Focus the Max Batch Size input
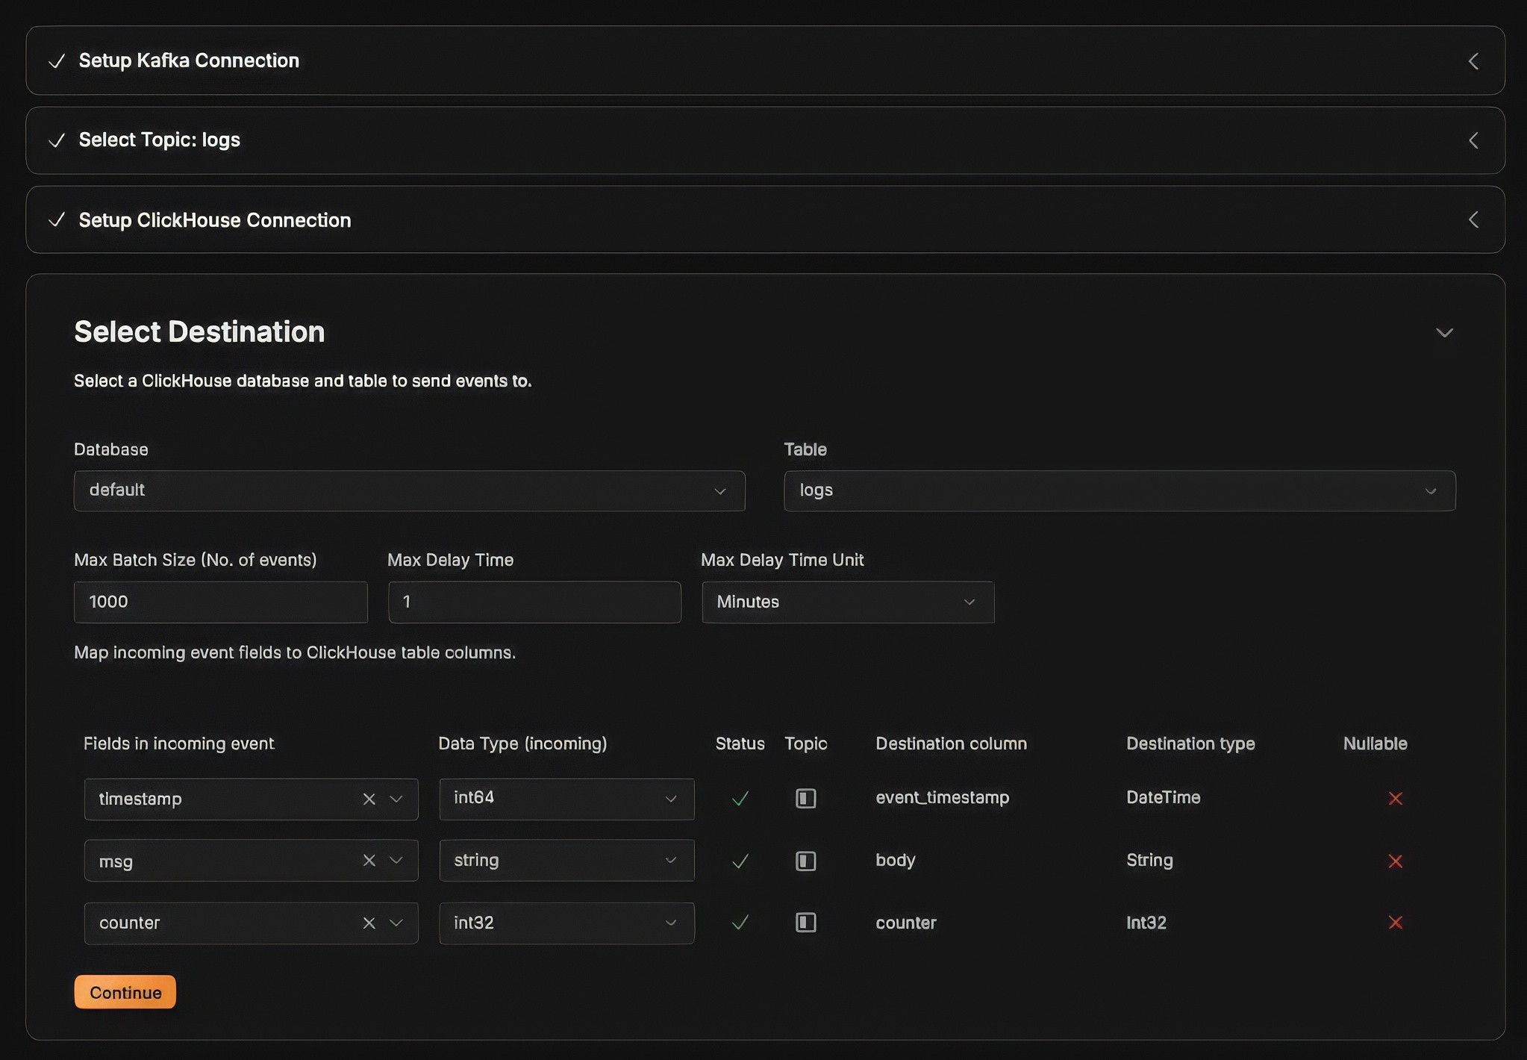 [x=220, y=602]
